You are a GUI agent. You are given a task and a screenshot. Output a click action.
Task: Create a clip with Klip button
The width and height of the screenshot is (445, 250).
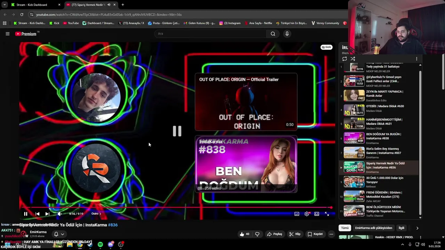[x=294, y=234]
